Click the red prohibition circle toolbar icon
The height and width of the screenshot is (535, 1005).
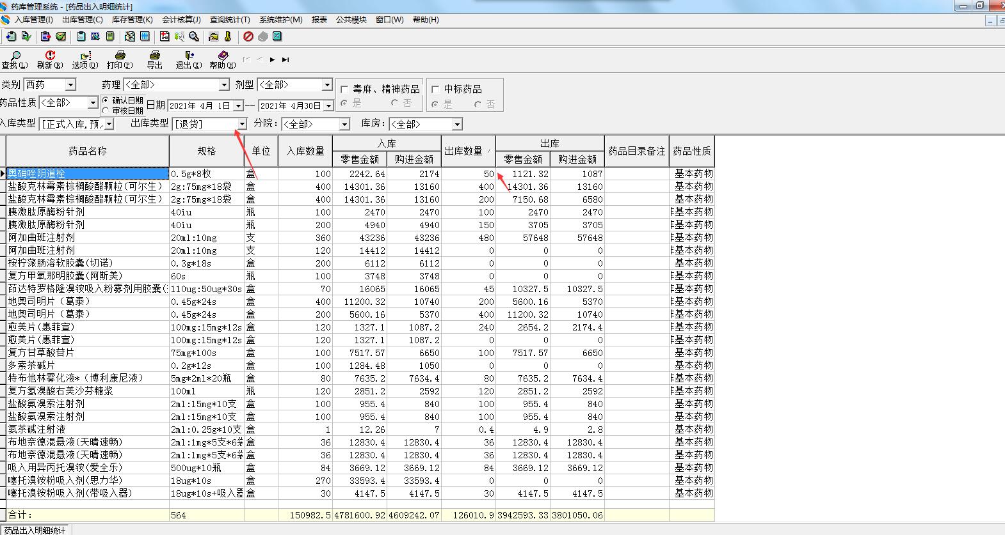point(248,36)
